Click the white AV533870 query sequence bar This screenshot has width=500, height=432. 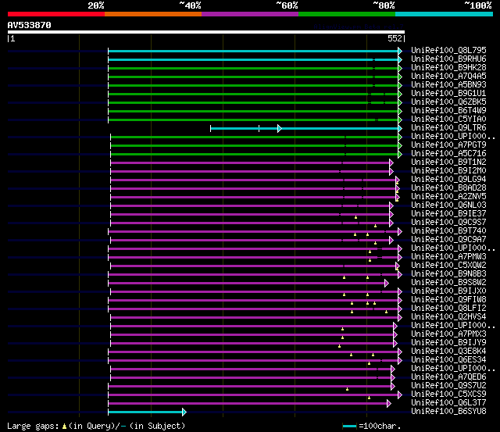tap(206, 32)
